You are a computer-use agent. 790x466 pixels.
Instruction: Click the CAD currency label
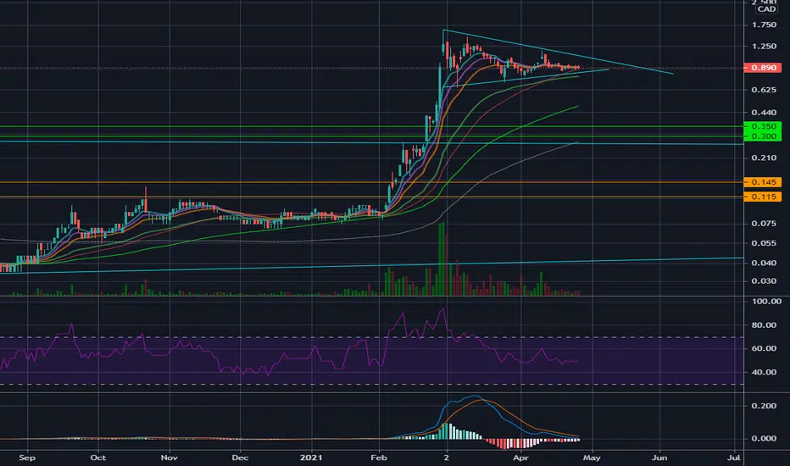[x=766, y=9]
